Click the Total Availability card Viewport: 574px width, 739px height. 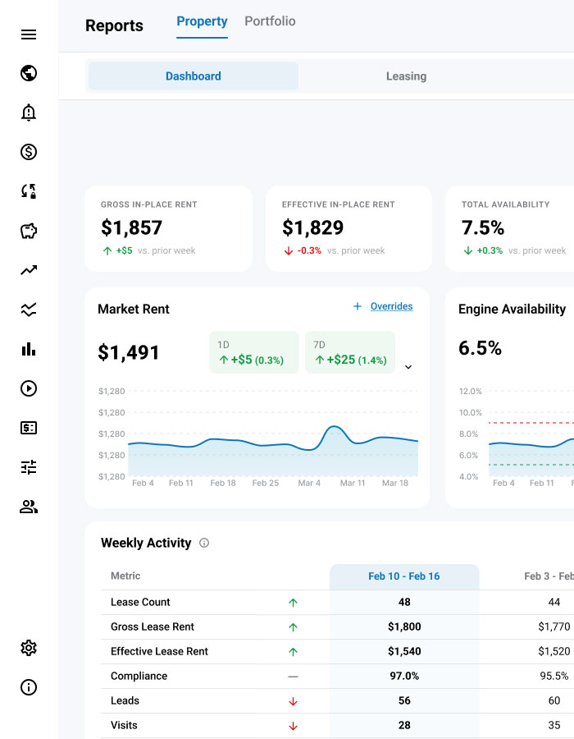tap(509, 228)
